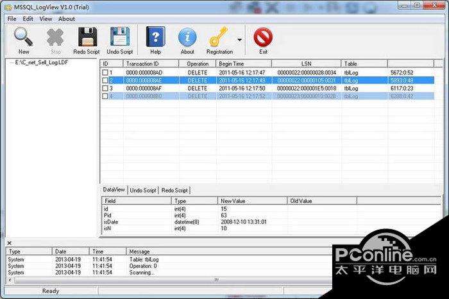Switch to the Undo Script tab
Viewport: 449px width, 299px height.
click(143, 190)
